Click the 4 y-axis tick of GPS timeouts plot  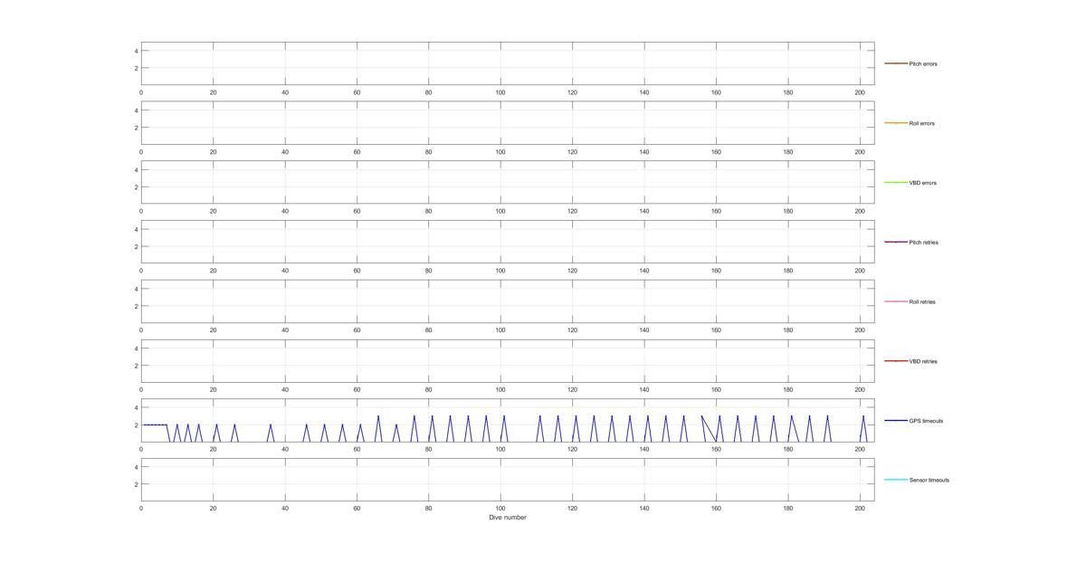pyautogui.click(x=137, y=407)
